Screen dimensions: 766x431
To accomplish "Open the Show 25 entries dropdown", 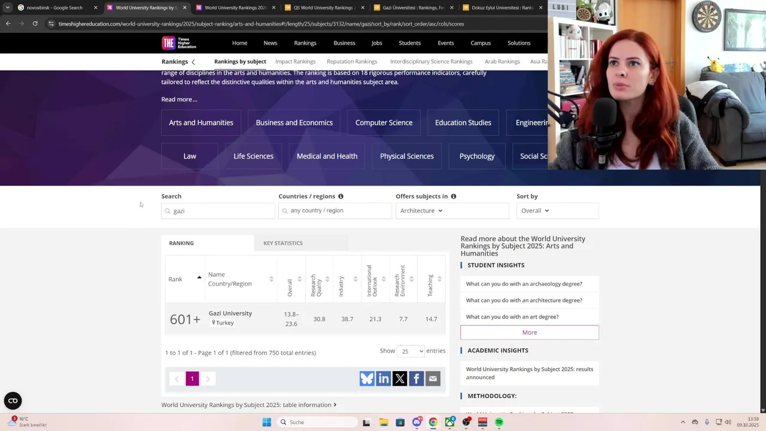I will point(411,351).
